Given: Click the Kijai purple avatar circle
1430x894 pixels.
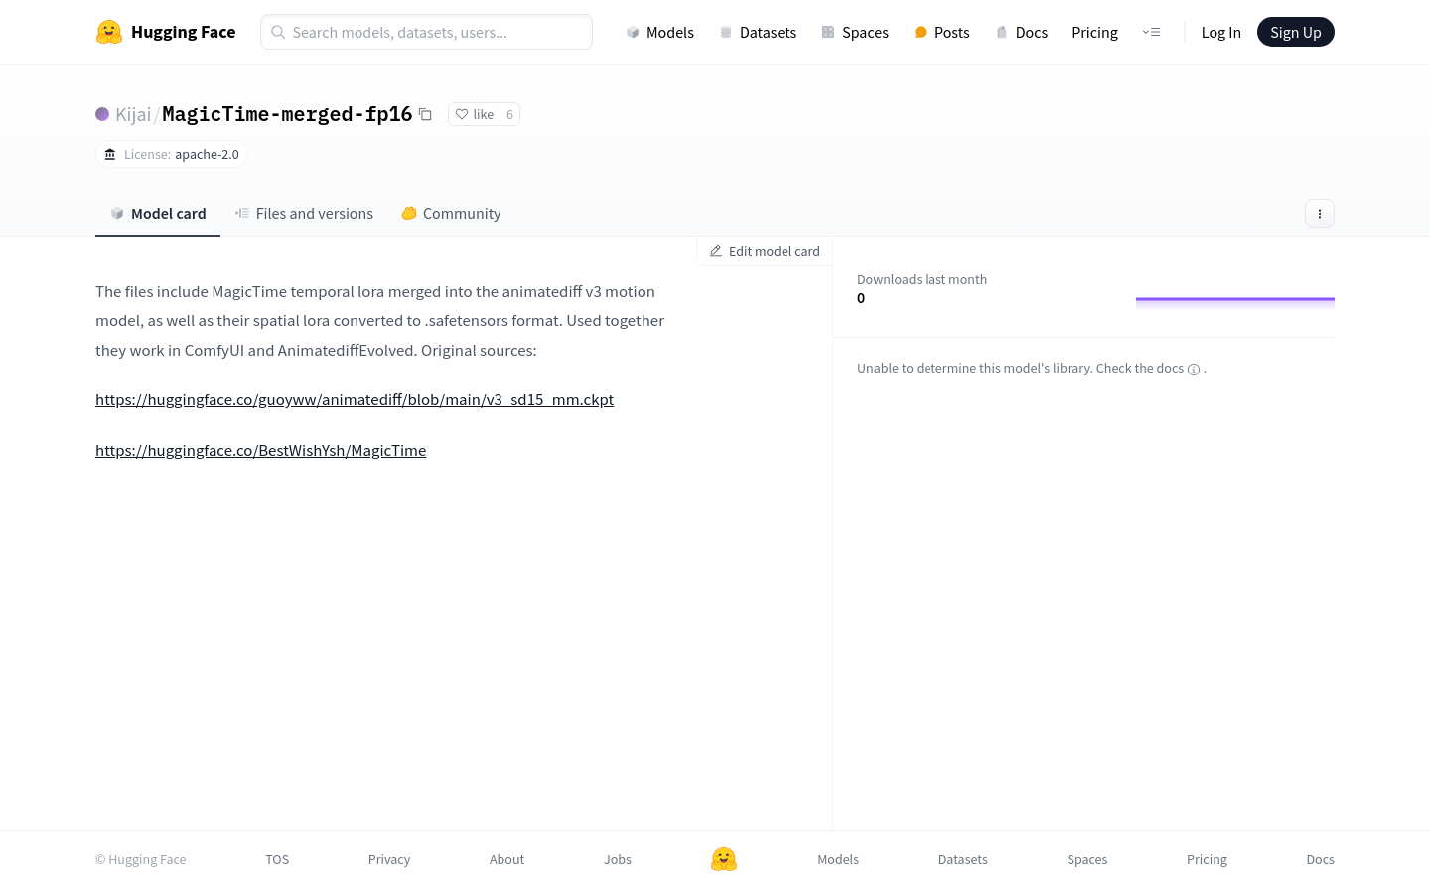Looking at the screenshot, I should (102, 114).
